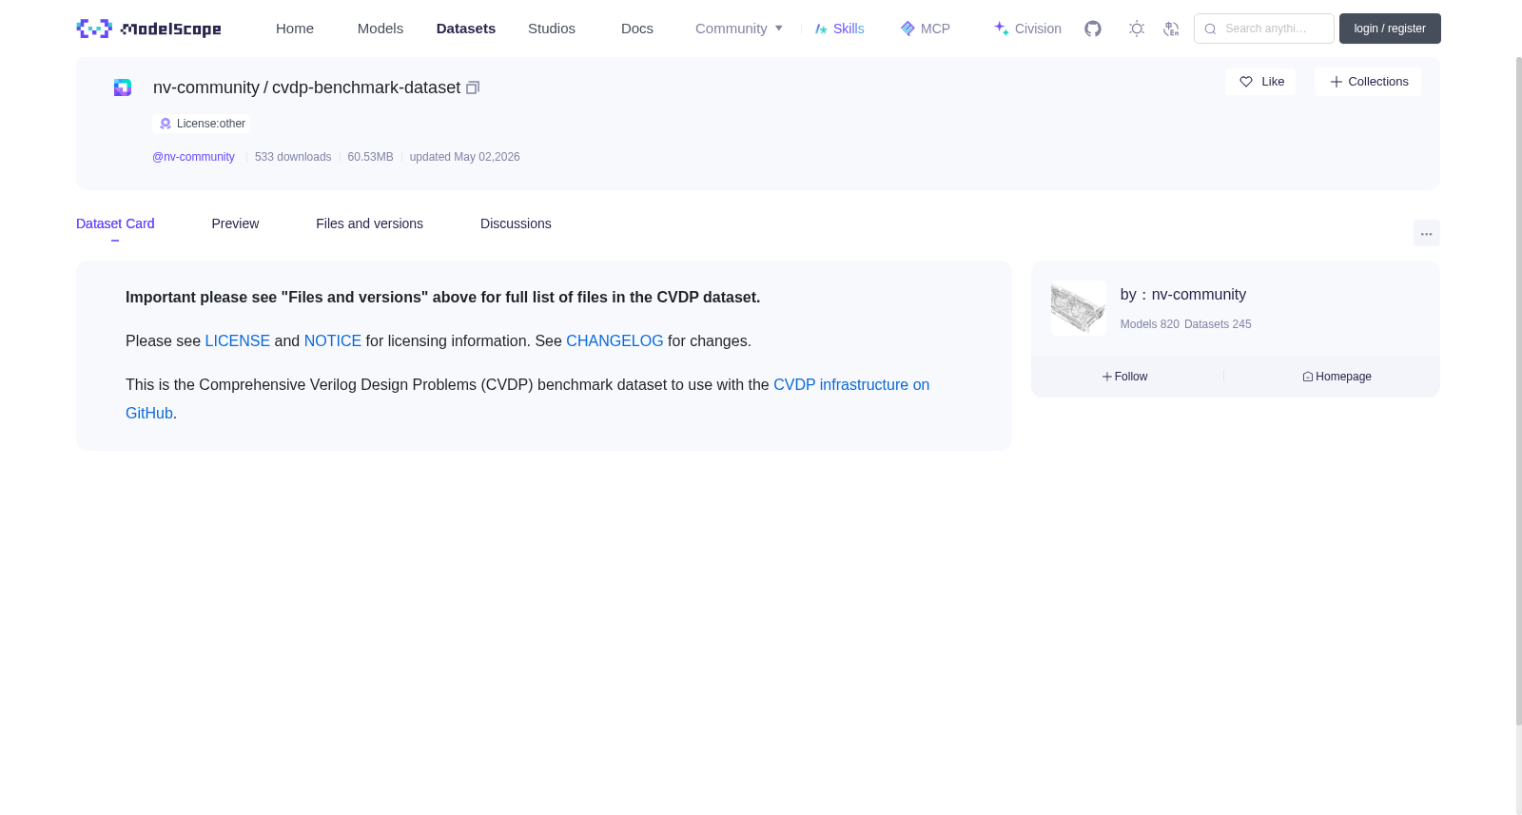
Task: Visit the nv-community Homepage
Action: pyautogui.click(x=1337, y=377)
